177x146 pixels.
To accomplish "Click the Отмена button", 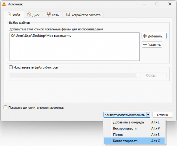I will [x=163, y=115].
